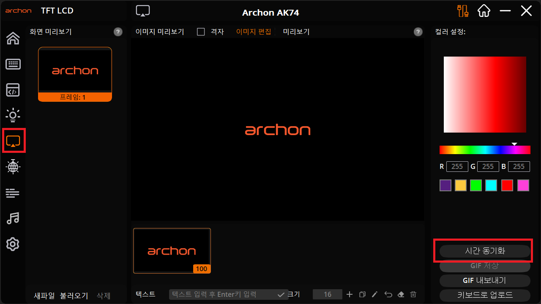Click the GIF 저장 button
Image resolution: width=541 pixels, height=304 pixels.
point(485,266)
